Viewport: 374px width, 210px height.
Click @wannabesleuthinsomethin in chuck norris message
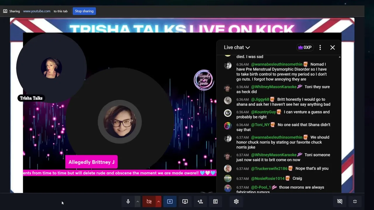(277, 137)
